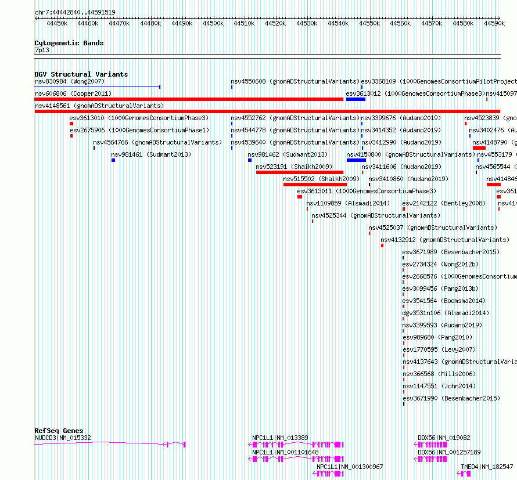Screen dimensions: 517x480
Task: Click the nsv830984 (Wong2007) variant label
Action: click(x=70, y=81)
